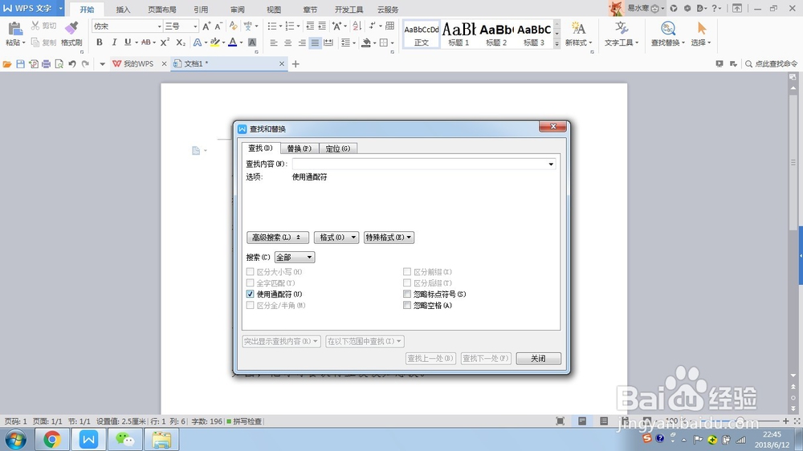Open the View ribbon tab
Viewport: 803px width, 451px height.
coord(274,10)
